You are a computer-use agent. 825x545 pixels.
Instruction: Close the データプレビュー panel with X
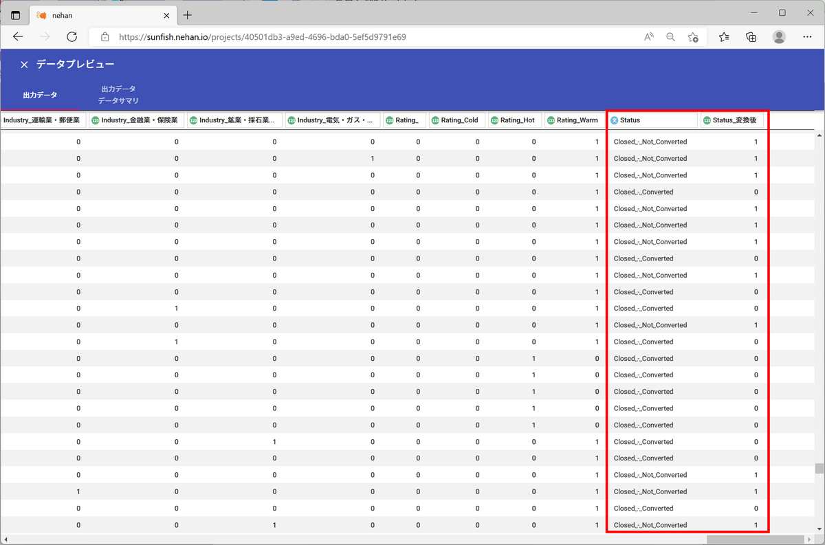pos(24,65)
